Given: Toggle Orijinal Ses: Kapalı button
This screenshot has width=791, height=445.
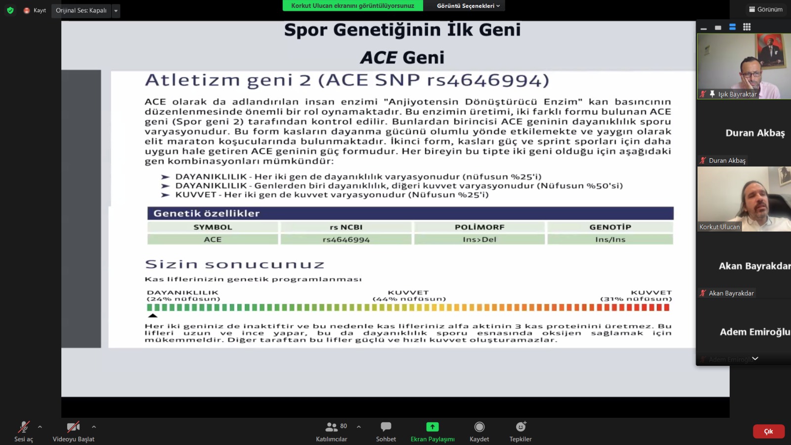Looking at the screenshot, I should coord(81,10).
